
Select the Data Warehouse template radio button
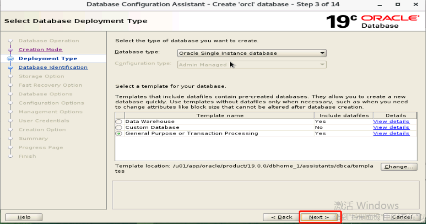click(x=119, y=122)
